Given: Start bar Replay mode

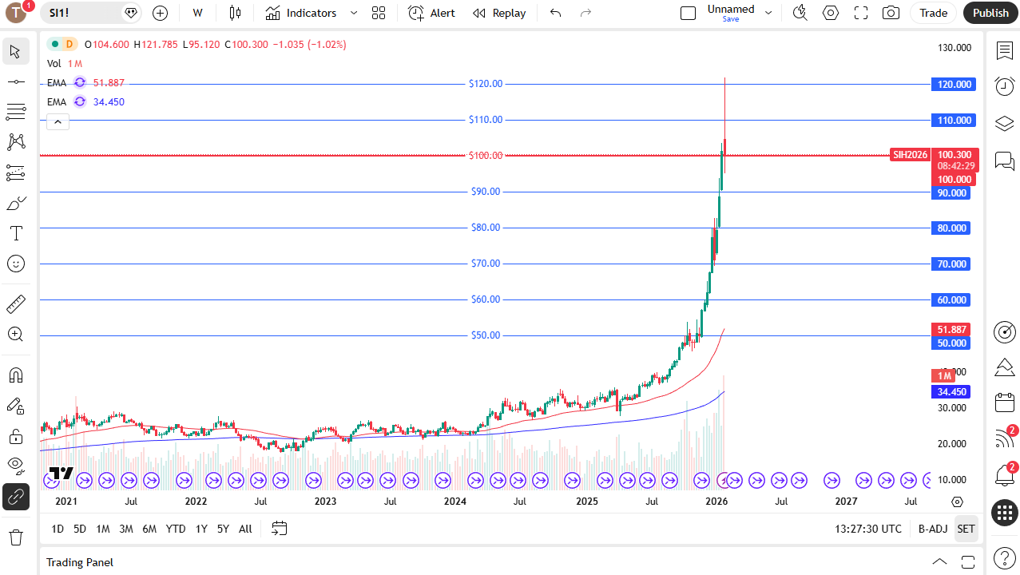Looking at the screenshot, I should (499, 13).
